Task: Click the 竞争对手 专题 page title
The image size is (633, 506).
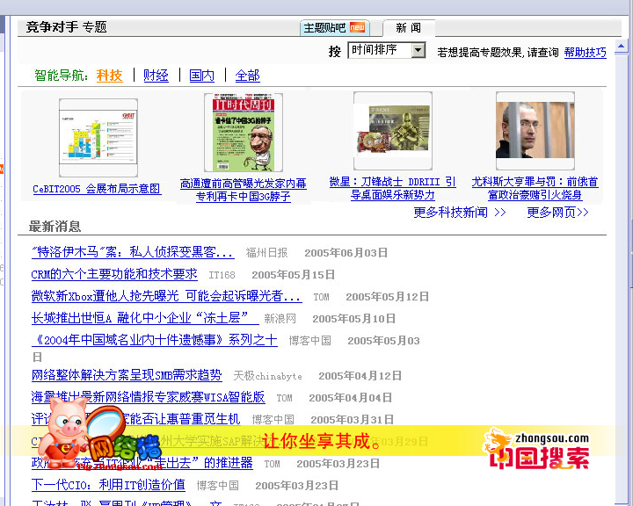Action: (67, 27)
